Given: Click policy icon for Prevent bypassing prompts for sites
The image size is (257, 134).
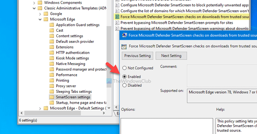Looking at the screenshot, I should coord(117,23).
